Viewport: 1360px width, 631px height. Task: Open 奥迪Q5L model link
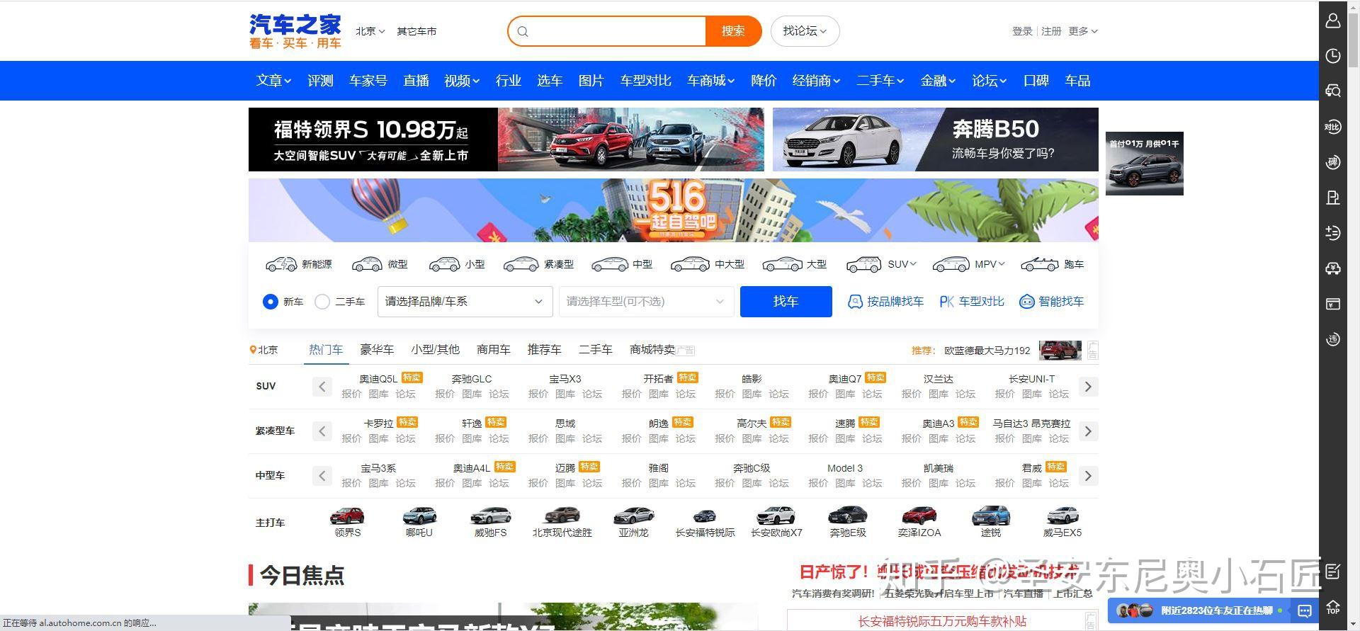pos(378,379)
